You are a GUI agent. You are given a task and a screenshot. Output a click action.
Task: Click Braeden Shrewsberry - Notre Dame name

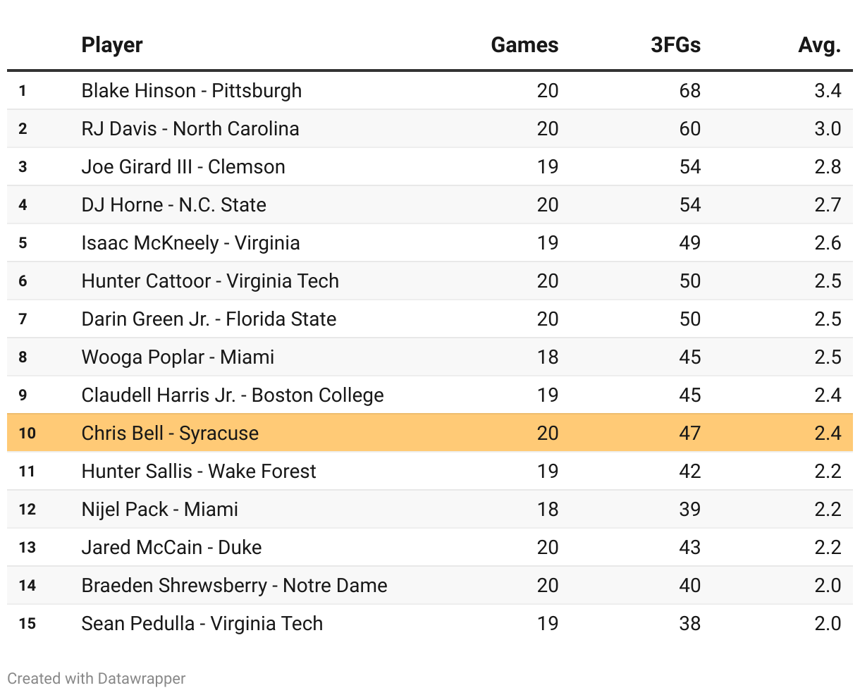pyautogui.click(x=234, y=586)
